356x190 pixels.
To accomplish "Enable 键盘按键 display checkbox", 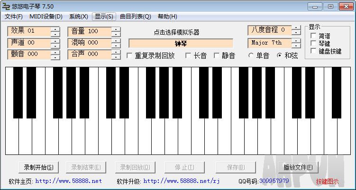I will (313, 51).
